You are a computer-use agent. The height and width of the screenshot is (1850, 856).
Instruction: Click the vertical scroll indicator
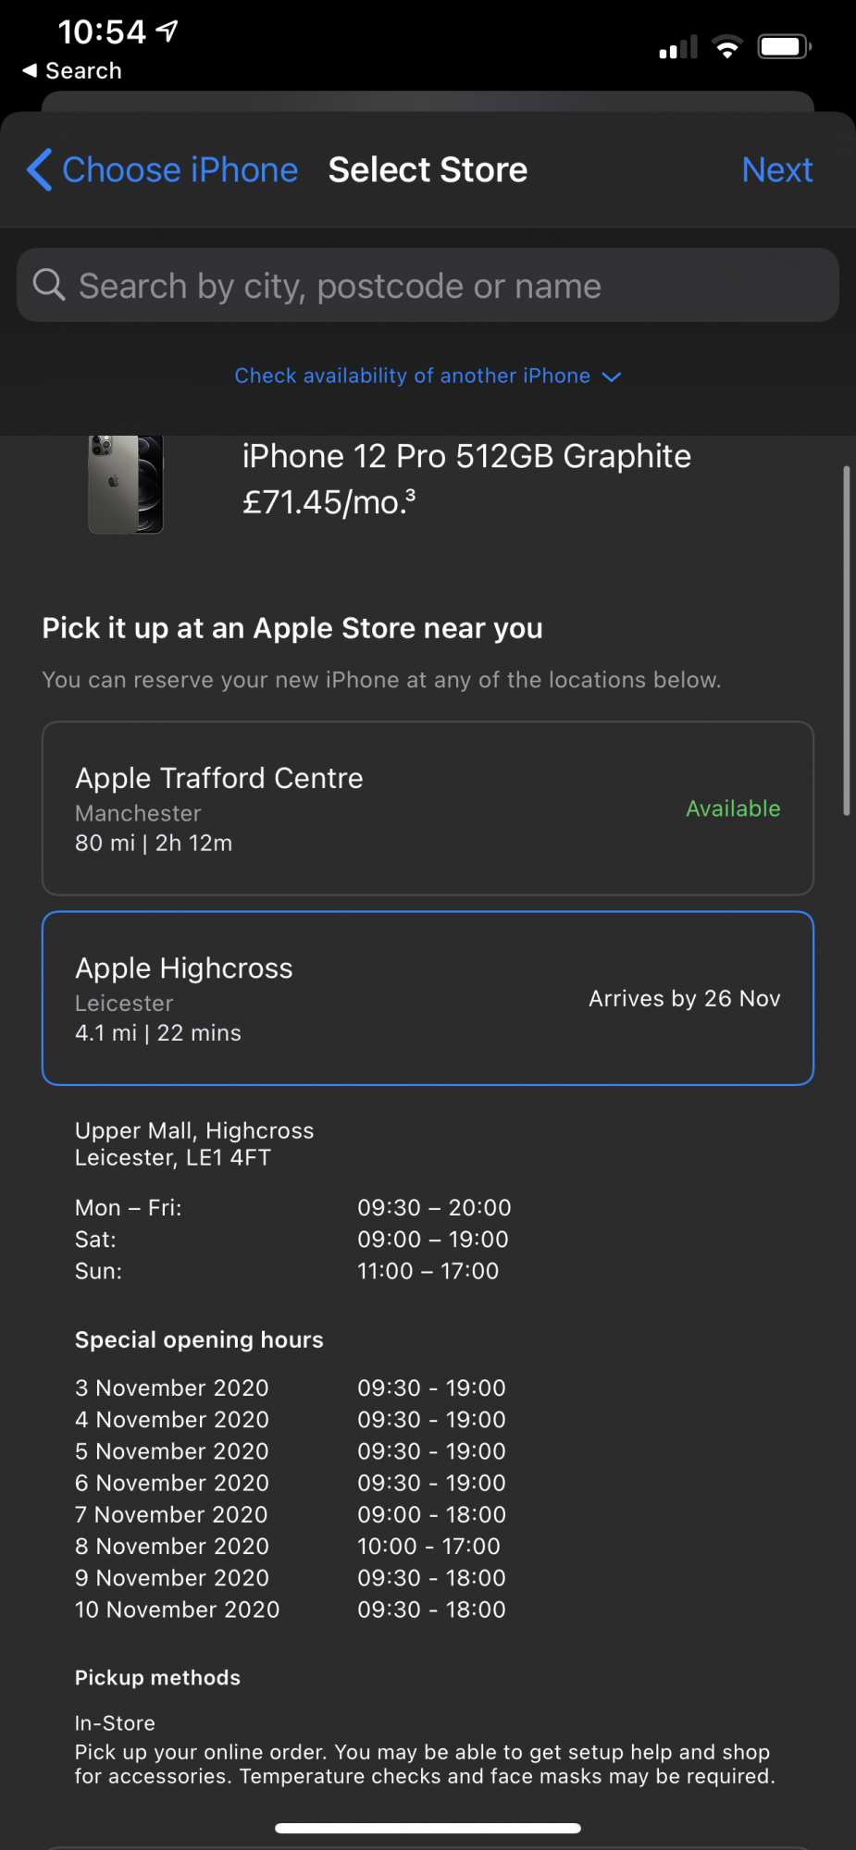846,640
